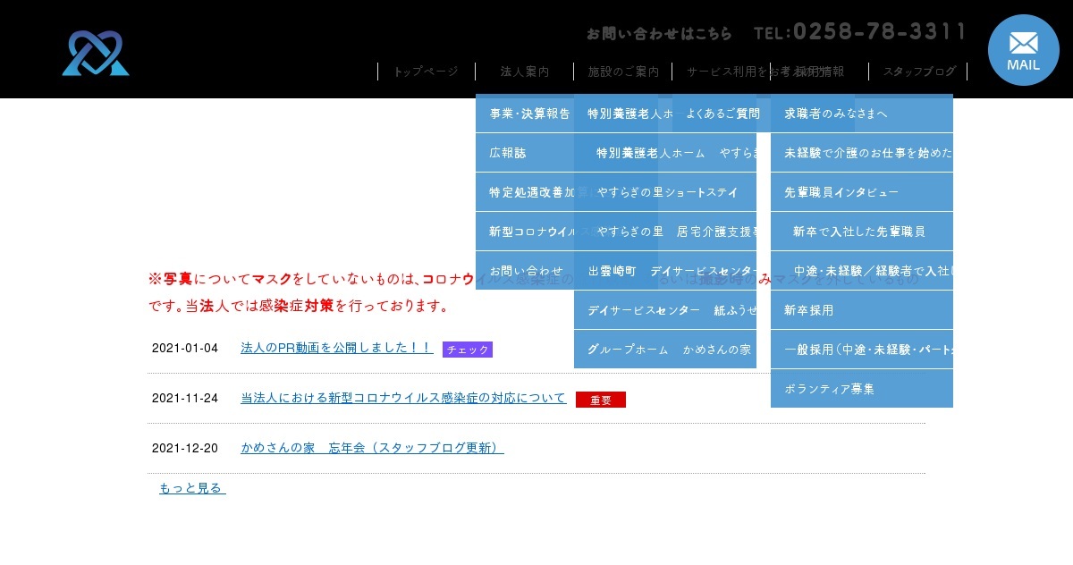Viewport: 1073px width, 565px height.
Task: Select やすらぎの里ショートステイ menu entry
Action: pos(665,192)
